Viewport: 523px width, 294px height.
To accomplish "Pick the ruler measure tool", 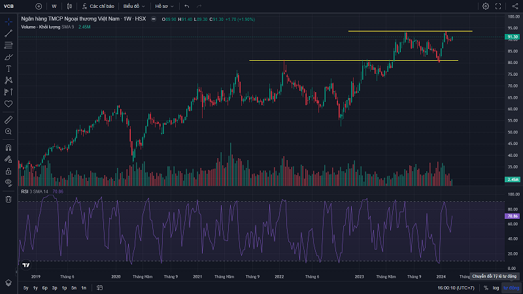I will tap(8, 120).
